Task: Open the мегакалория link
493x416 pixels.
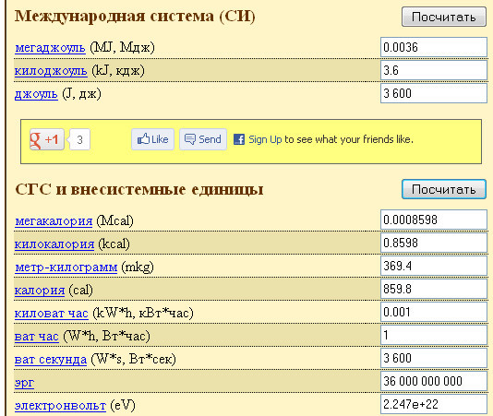Action: point(54,220)
